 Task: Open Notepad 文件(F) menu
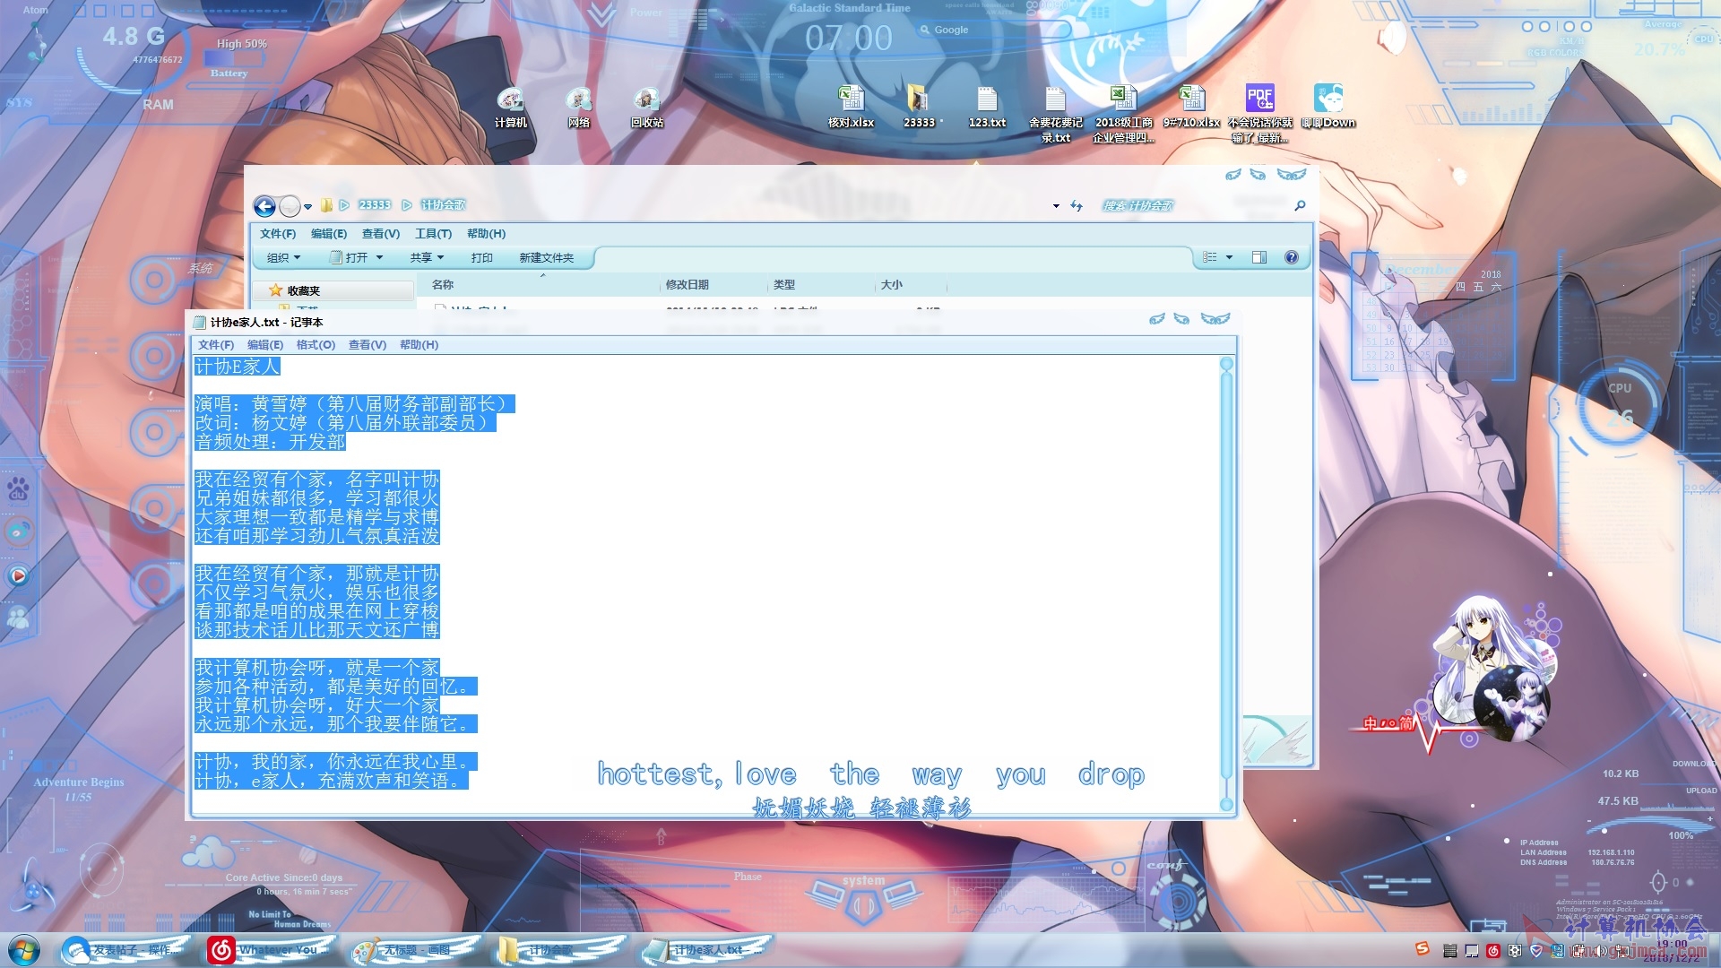(216, 345)
